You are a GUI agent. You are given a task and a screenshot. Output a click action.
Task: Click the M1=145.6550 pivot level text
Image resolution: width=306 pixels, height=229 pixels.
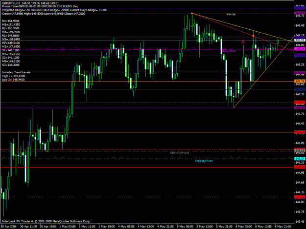click(x=11, y=54)
